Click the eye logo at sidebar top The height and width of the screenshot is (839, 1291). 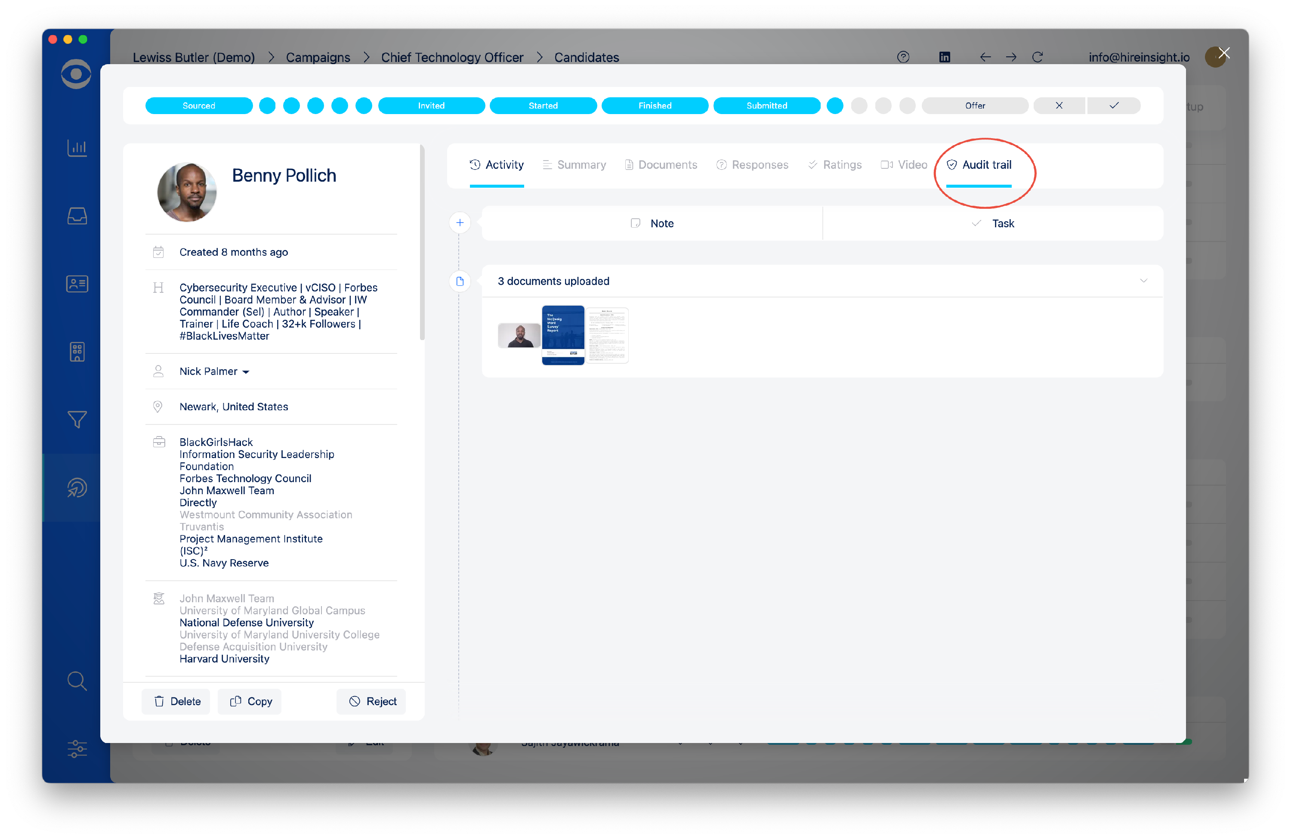76,74
